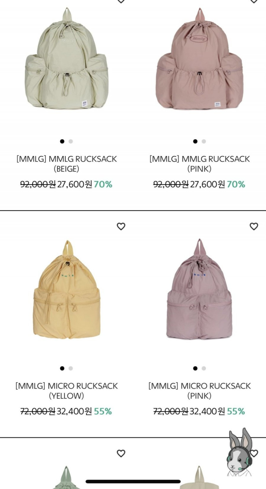Select second image dot for pink MMLG Rucksack
The height and width of the screenshot is (489, 266).
(204, 141)
